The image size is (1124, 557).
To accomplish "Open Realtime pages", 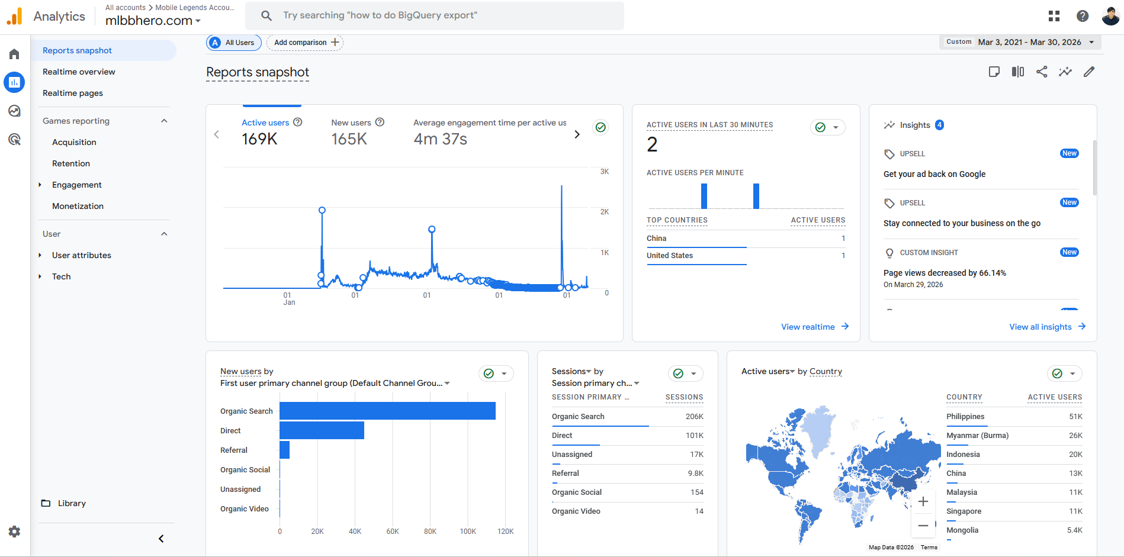I will pos(73,93).
